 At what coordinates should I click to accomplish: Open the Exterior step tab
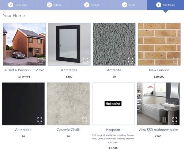coord(54,5)
